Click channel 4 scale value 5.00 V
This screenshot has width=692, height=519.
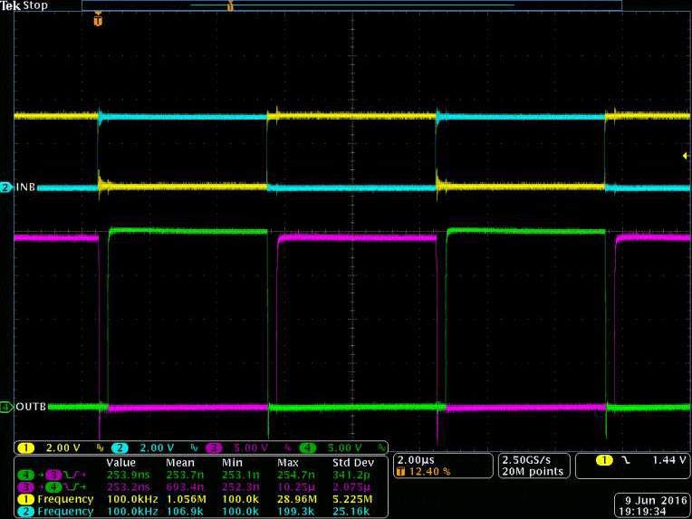(x=344, y=448)
